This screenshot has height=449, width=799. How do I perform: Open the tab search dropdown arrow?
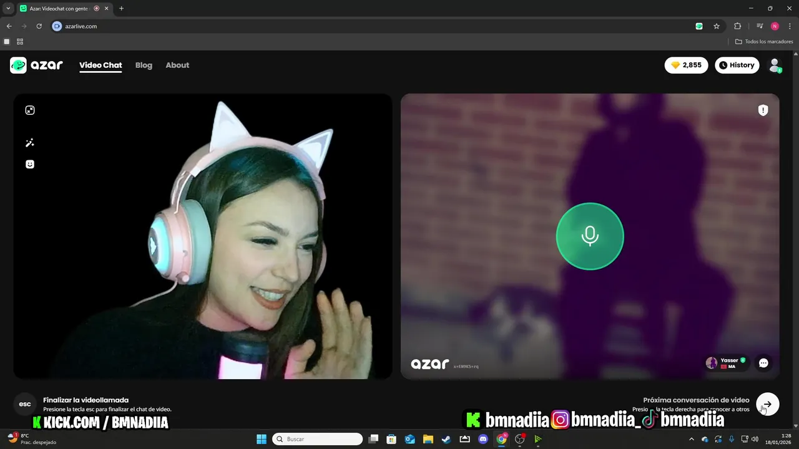tap(8, 9)
